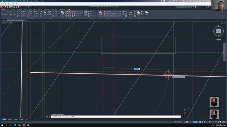This screenshot has width=227, height=127.
Task: Open the Insert block tool
Action: (85, 13)
